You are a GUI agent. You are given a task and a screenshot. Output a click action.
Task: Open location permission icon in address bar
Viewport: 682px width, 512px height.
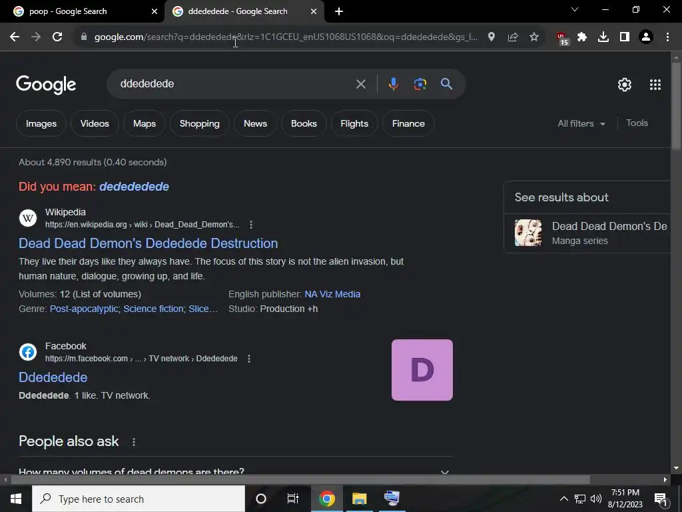click(x=492, y=37)
